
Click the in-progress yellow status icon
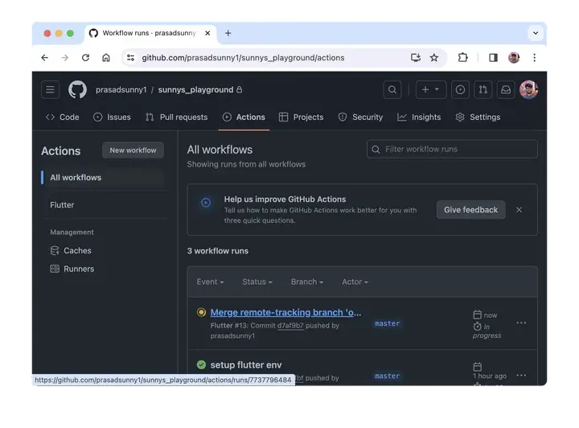tap(201, 312)
